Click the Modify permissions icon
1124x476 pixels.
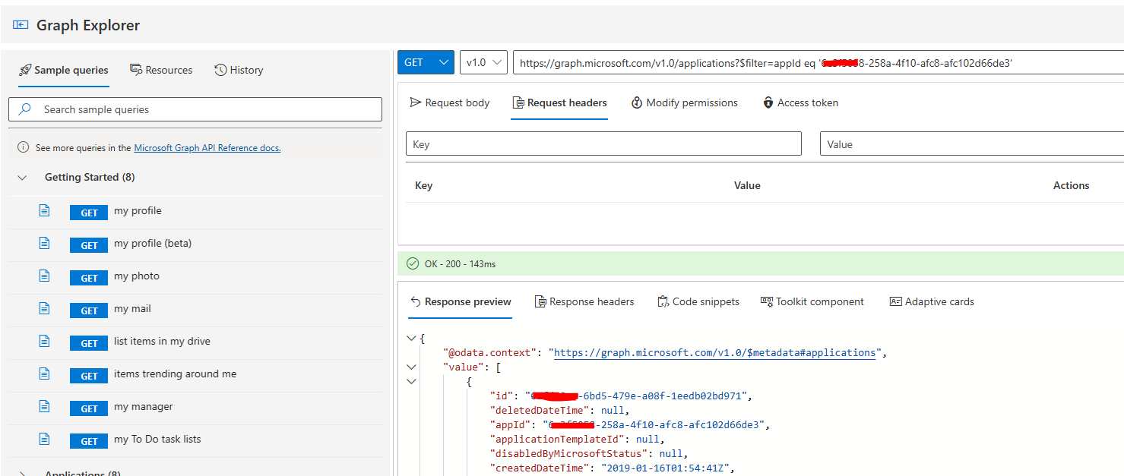tap(637, 102)
